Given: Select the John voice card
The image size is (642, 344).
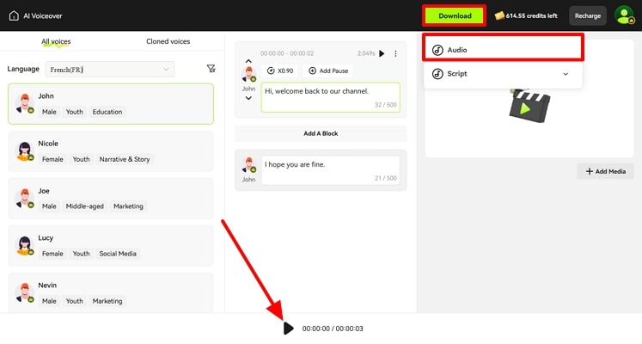Looking at the screenshot, I should (111, 103).
